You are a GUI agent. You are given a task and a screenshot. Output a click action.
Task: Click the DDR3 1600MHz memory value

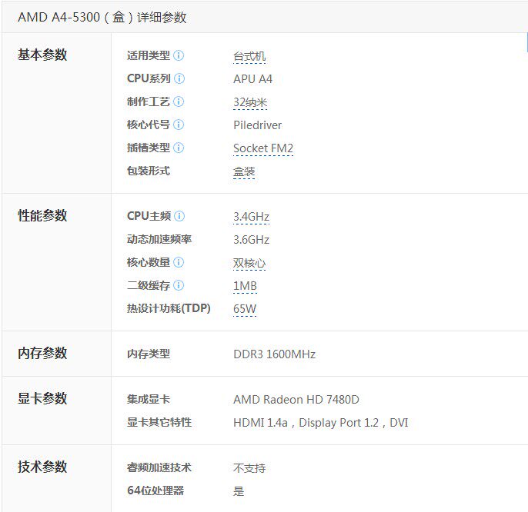275,354
